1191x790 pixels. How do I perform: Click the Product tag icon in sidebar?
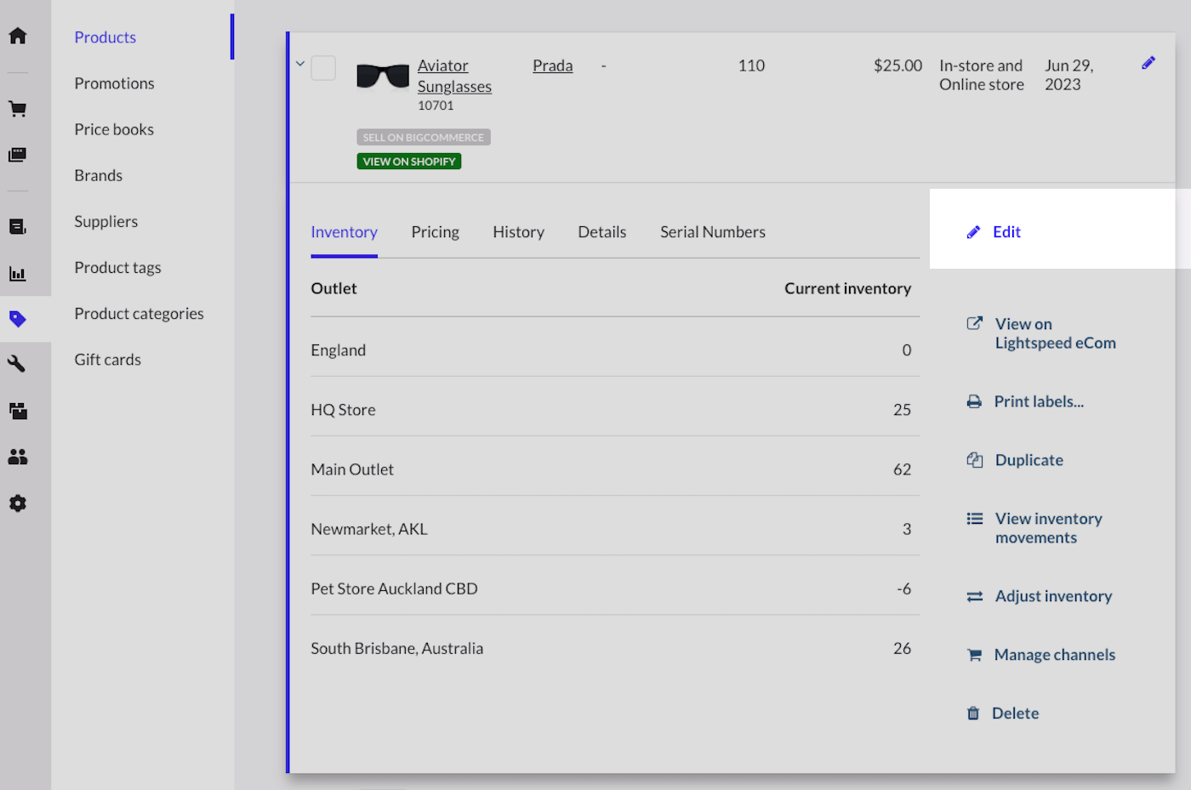pyautogui.click(x=18, y=320)
